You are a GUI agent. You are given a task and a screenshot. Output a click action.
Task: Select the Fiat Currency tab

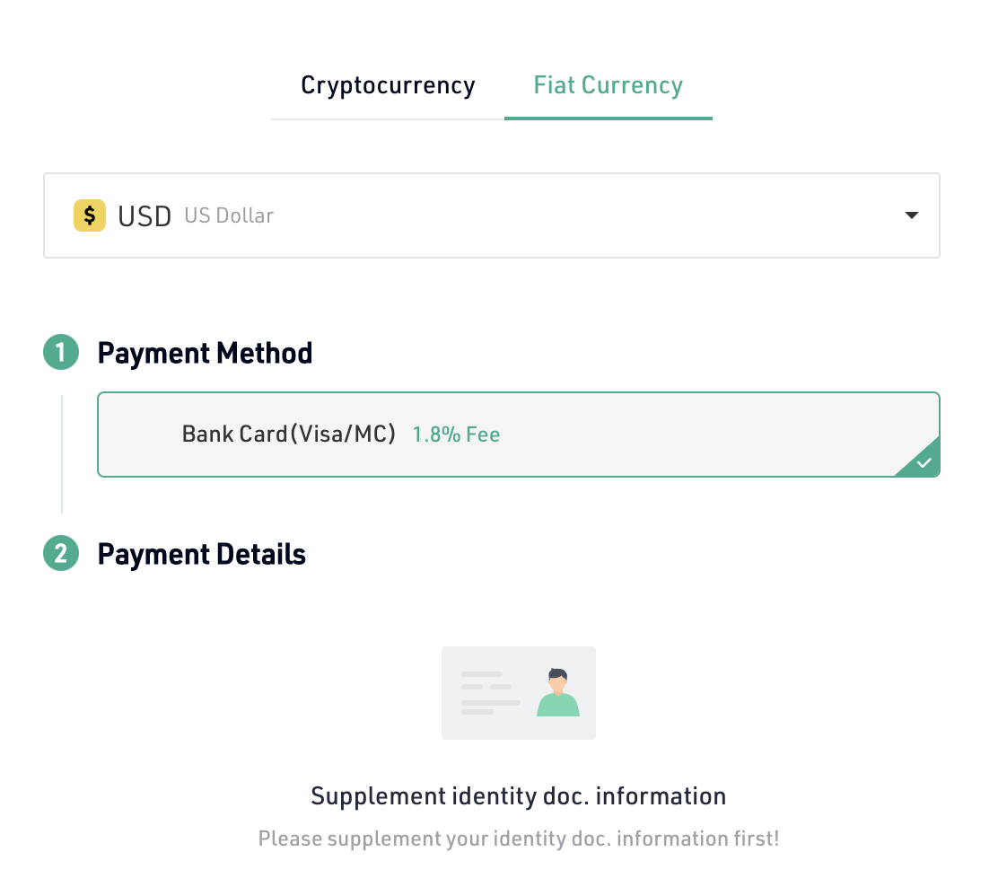[x=608, y=86]
